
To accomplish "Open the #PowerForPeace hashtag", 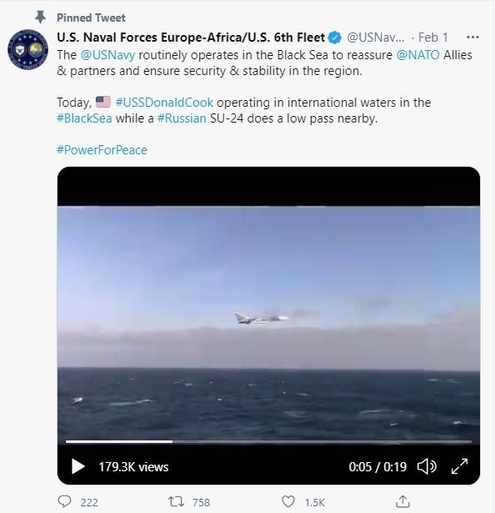I will click(102, 150).
